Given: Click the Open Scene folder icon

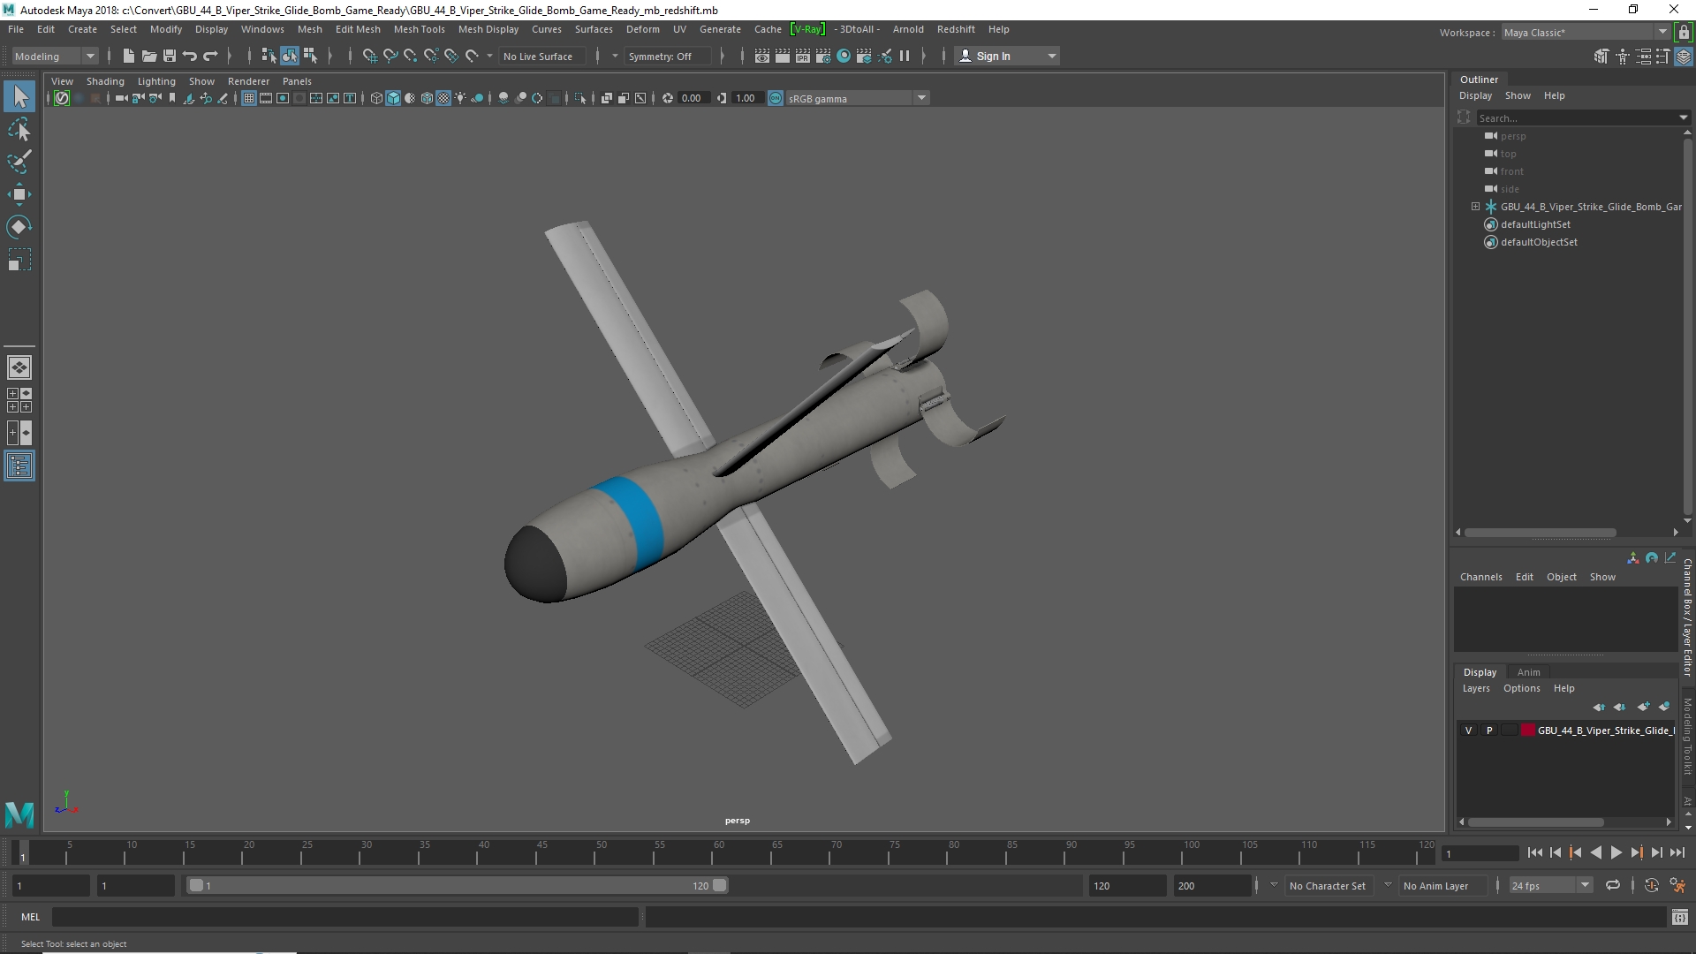Looking at the screenshot, I should [x=149, y=56].
